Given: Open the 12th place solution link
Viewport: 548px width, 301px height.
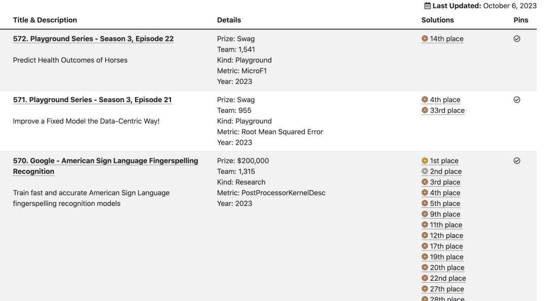Looking at the screenshot, I should click(x=447, y=236).
